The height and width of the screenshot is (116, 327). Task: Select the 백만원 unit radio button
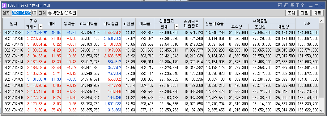pyautogui.click(x=56, y=13)
